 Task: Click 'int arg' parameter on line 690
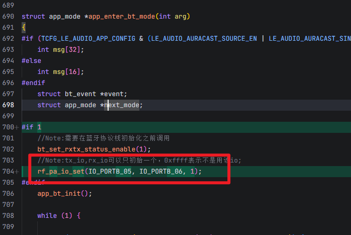[172, 17]
